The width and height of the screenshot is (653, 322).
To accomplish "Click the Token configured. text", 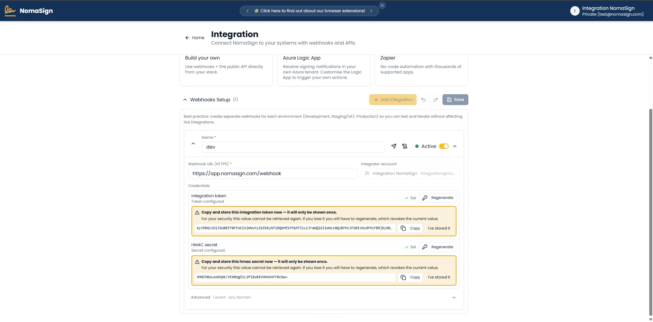I will pyautogui.click(x=208, y=202).
